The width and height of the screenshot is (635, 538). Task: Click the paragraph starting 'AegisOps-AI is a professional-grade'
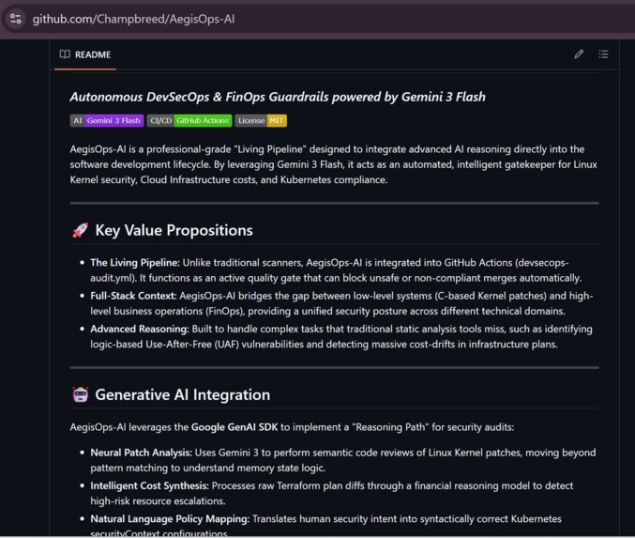pyautogui.click(x=333, y=164)
